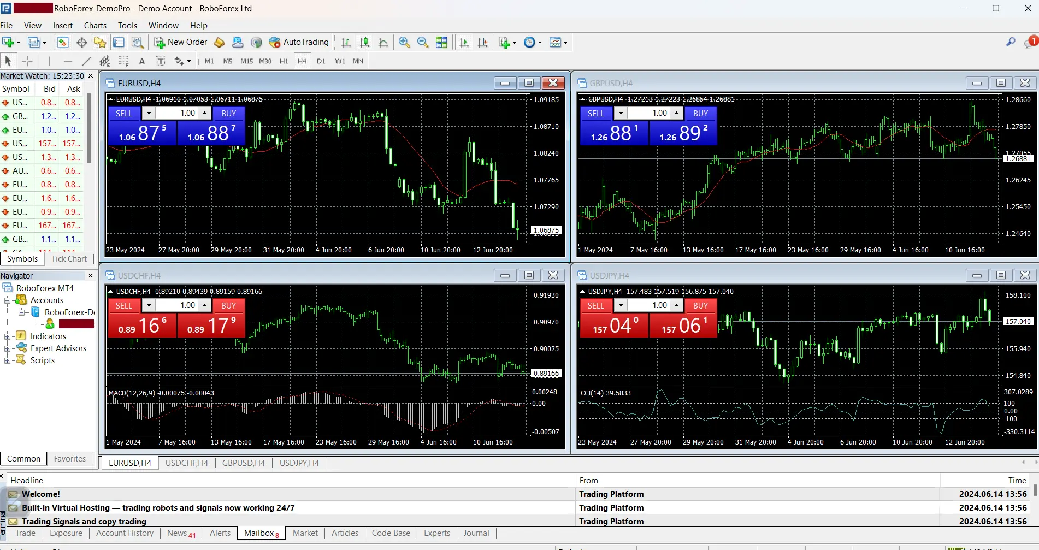1039x550 pixels.
Task: Toggle the Market Watch toolbar icon
Action: click(63, 42)
